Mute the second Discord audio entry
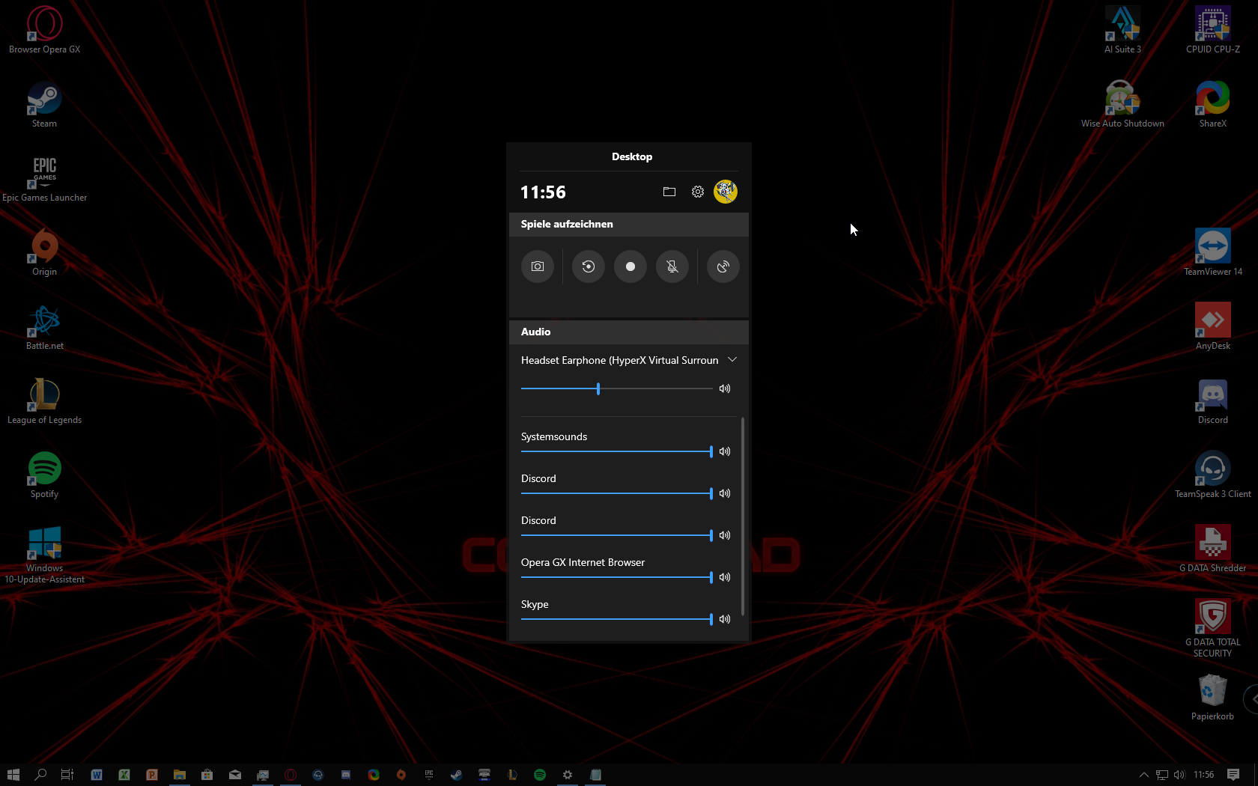Screen dimensions: 1258x786 click(x=725, y=535)
